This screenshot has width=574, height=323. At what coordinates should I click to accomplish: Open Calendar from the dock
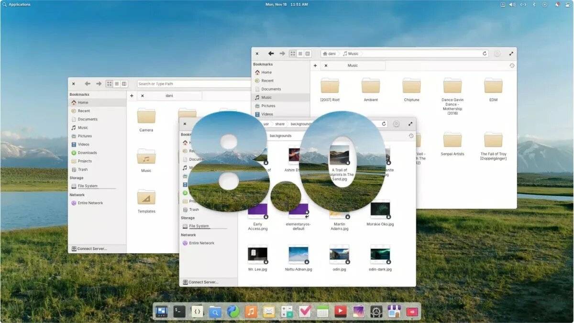[322, 312]
